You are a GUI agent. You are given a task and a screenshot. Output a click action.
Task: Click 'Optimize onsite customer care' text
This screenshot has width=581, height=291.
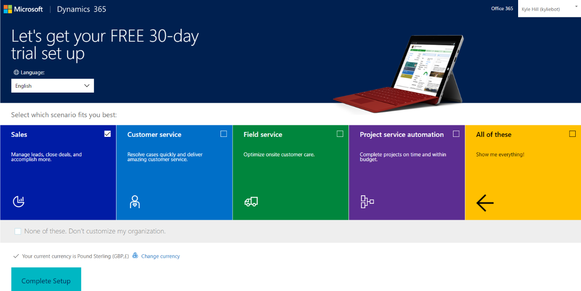[x=279, y=155]
